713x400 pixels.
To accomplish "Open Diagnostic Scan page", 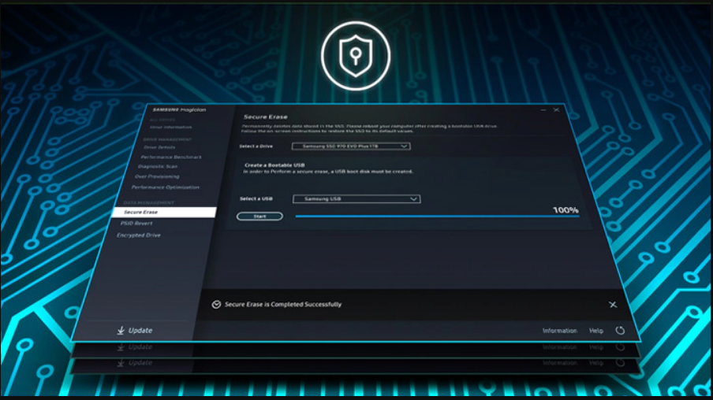I will [157, 167].
